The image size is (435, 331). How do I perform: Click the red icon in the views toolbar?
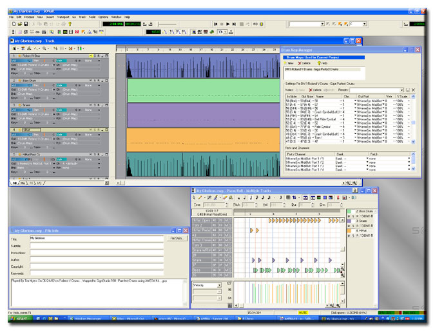77,32
